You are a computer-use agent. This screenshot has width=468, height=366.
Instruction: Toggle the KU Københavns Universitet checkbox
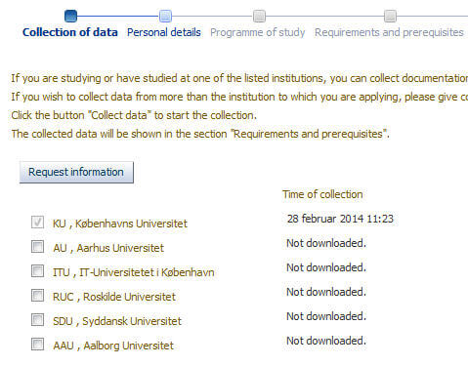37,223
